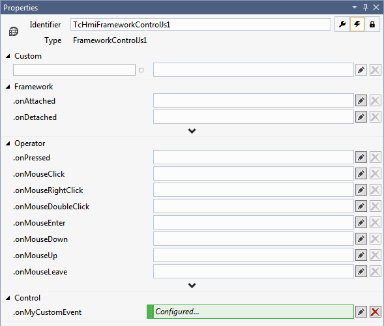384x326 pixels.
Task: Click the globe control icon beside Identifier
Action: [x=14, y=31]
